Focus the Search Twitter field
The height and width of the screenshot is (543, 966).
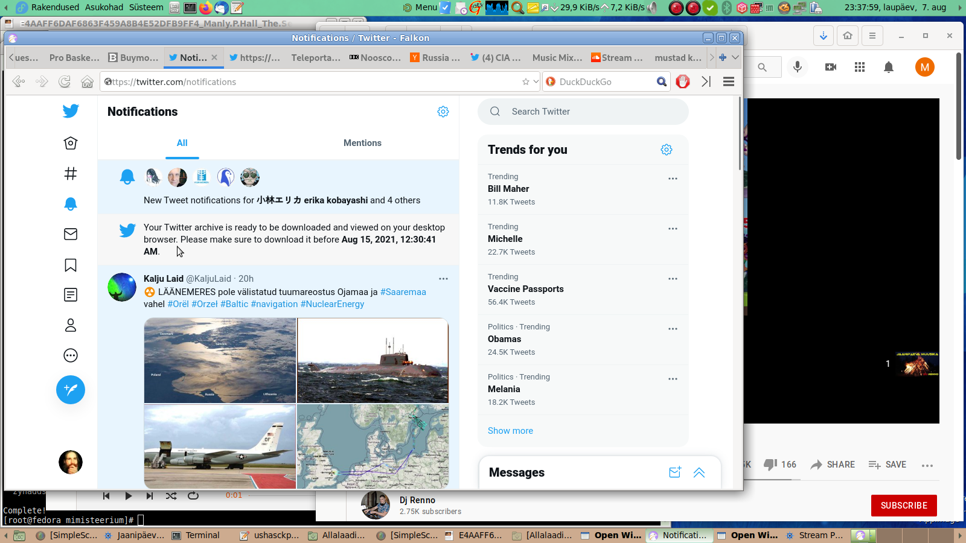(x=583, y=112)
